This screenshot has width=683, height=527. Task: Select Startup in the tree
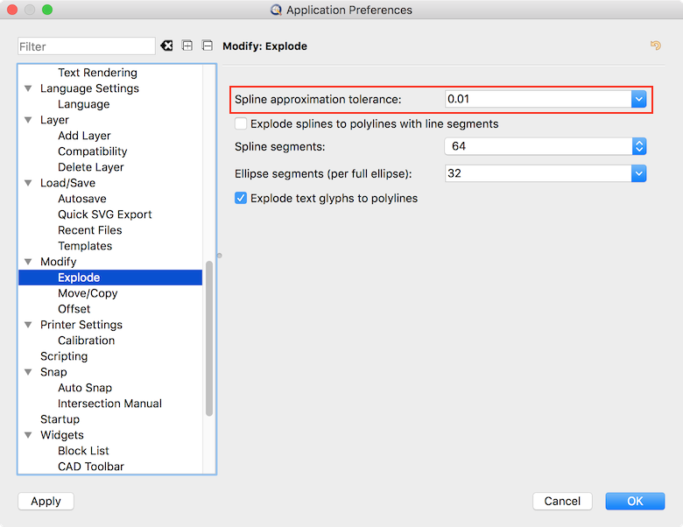pyautogui.click(x=60, y=419)
